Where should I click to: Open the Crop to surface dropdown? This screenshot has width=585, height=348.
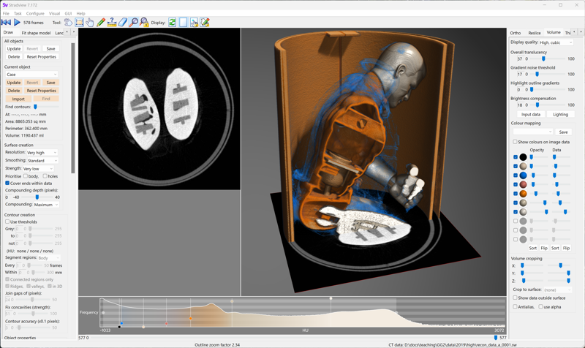pyautogui.click(x=557, y=290)
